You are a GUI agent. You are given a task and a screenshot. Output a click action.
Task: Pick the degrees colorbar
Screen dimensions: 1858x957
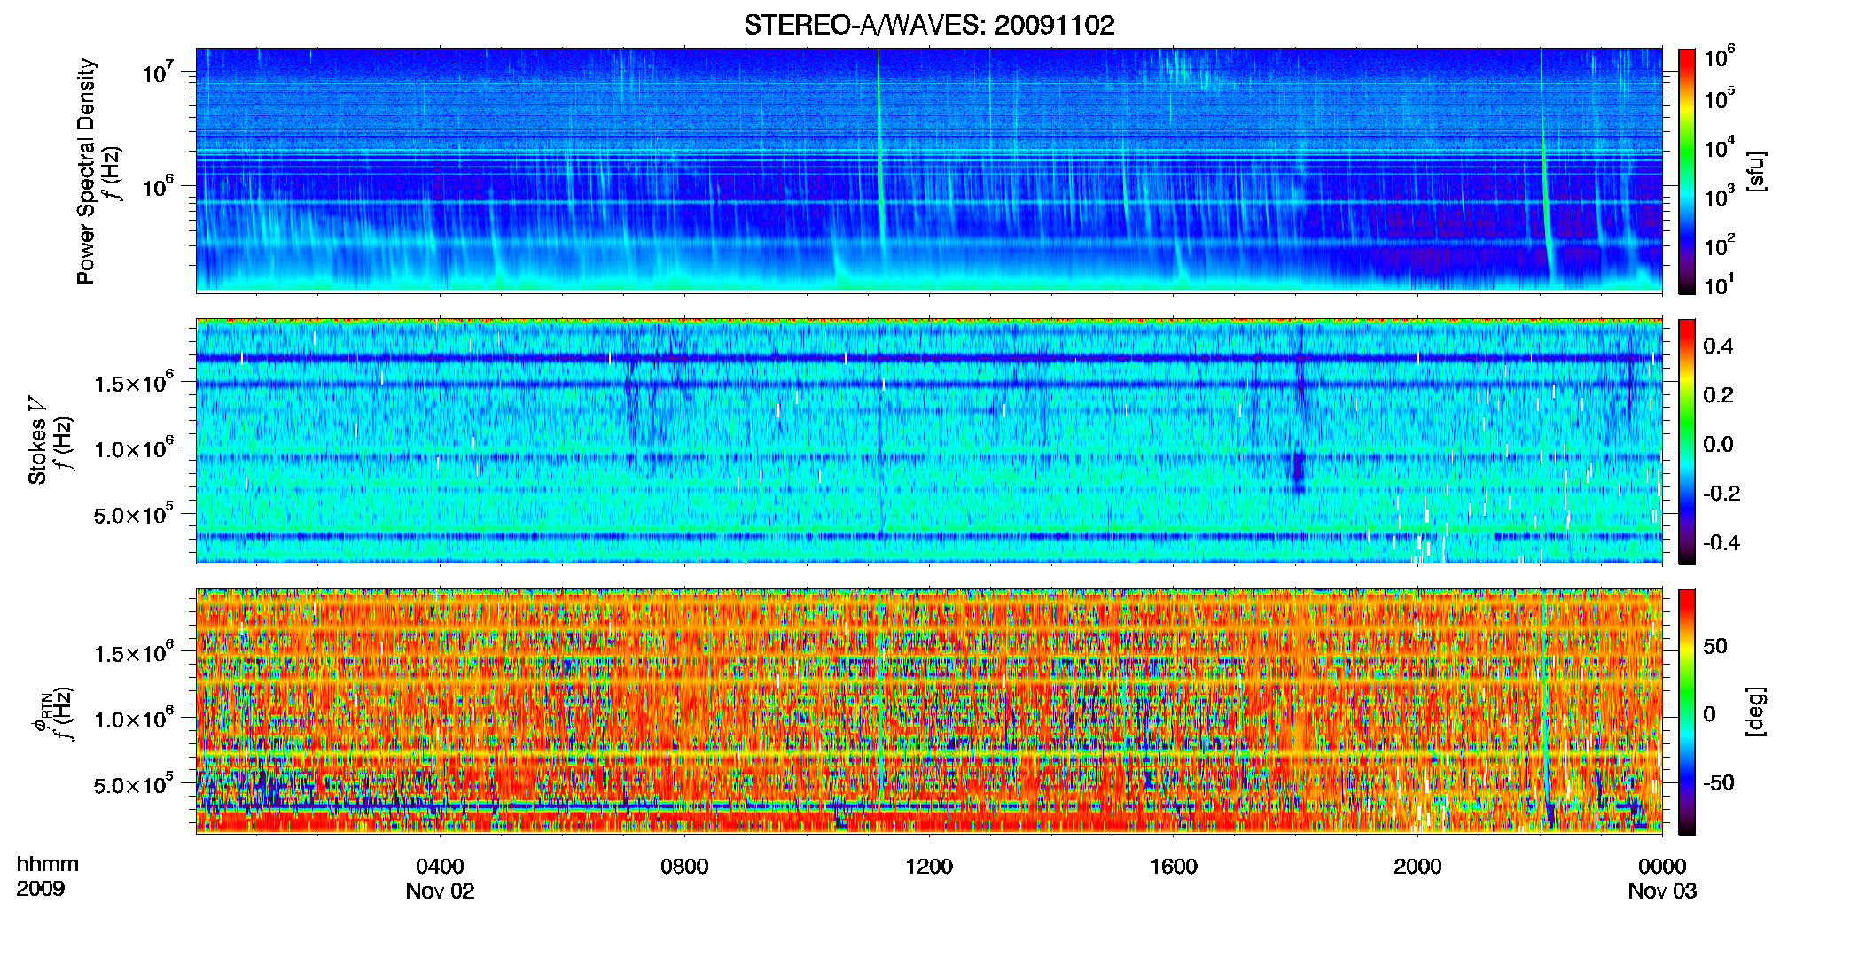coord(1687,712)
